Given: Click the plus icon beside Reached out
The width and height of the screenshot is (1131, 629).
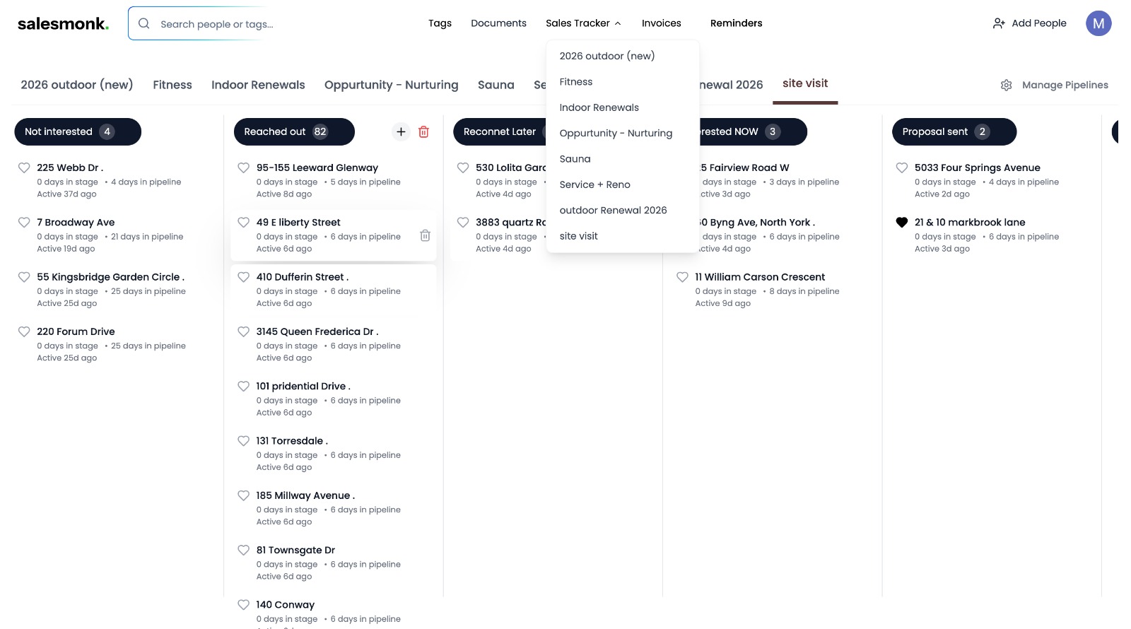Looking at the screenshot, I should tap(401, 131).
